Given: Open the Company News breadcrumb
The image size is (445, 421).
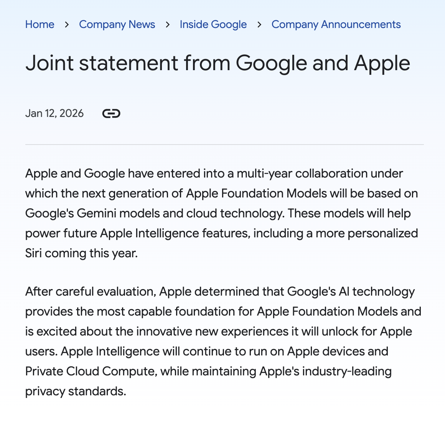Looking at the screenshot, I should [x=117, y=25].
